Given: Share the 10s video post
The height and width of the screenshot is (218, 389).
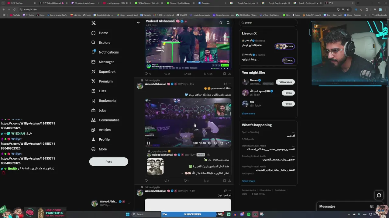Looking at the screenshot, I should pos(229,181).
